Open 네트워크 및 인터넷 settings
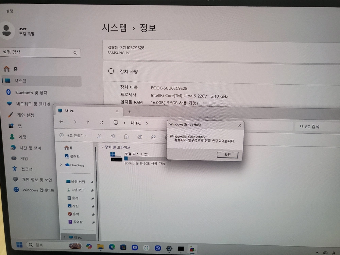The image size is (340, 255). (x=29, y=104)
